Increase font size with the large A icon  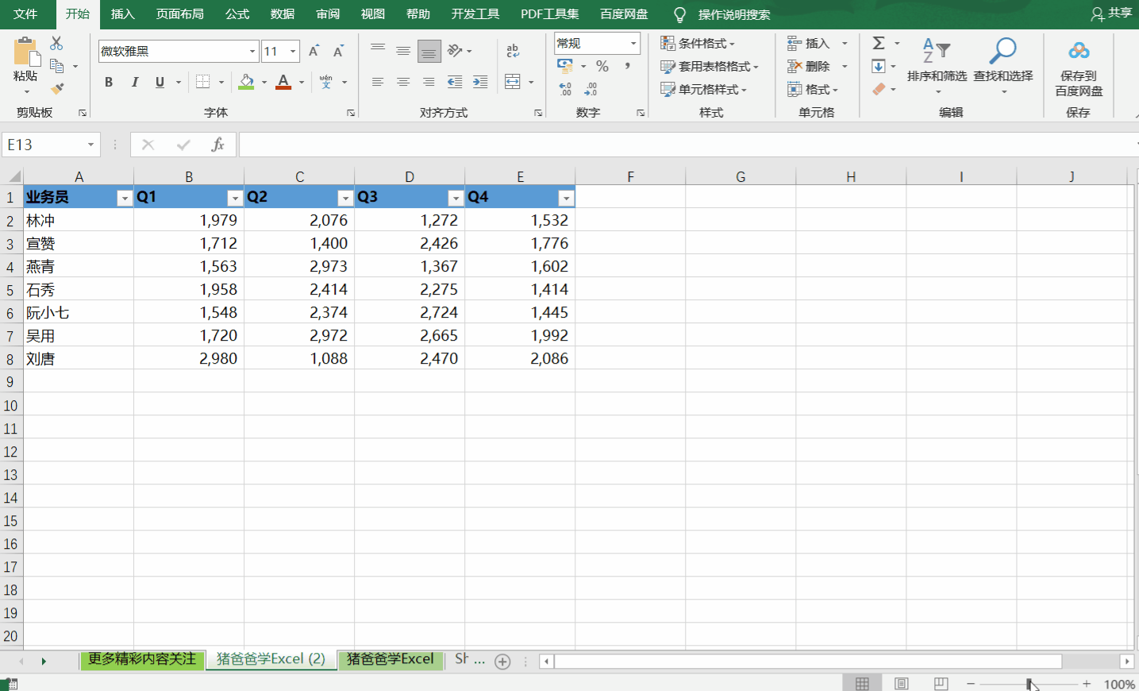coord(314,51)
